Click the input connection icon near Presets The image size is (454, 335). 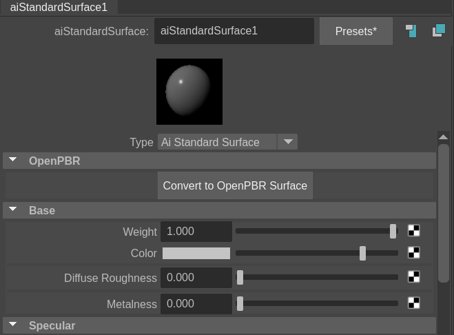pos(411,31)
